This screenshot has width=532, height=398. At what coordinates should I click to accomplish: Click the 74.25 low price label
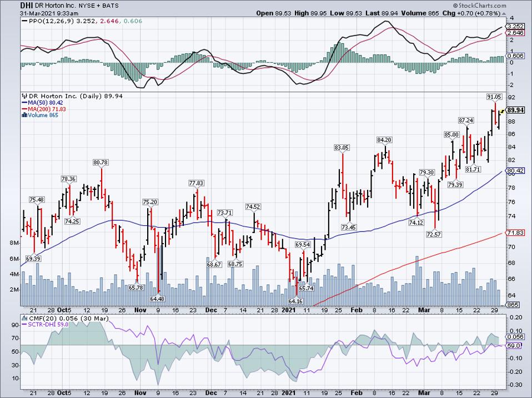[x=72, y=221]
